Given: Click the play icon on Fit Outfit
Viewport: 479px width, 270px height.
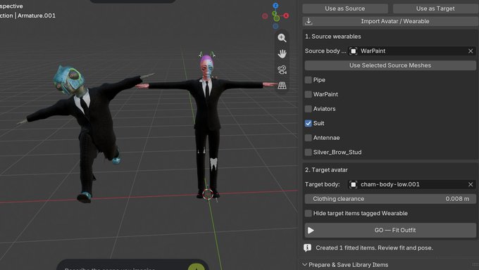Looking at the screenshot, I should tap(311, 231).
